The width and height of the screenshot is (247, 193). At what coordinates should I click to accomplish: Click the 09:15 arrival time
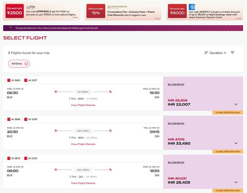(x=155, y=132)
